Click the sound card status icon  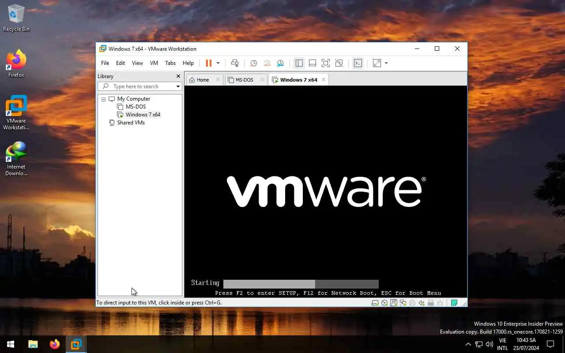point(422,303)
